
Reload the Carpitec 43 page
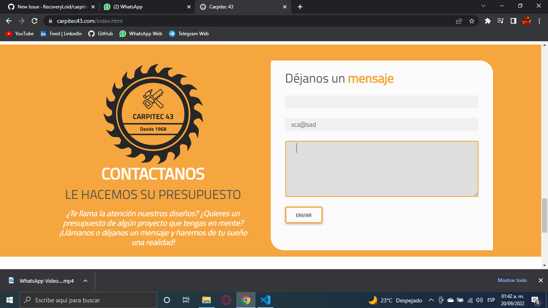pyautogui.click(x=35, y=20)
